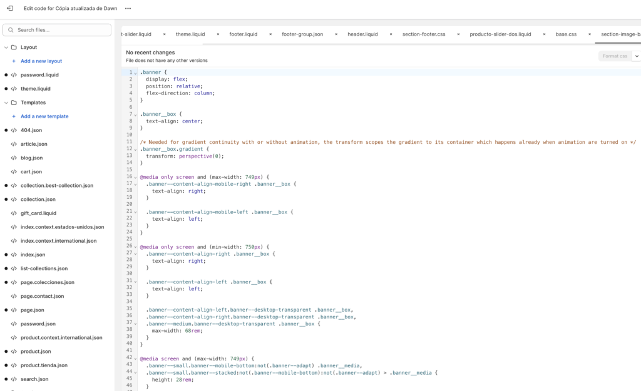Fold the @media block at line 16
The image size is (641, 391).
tap(136, 177)
